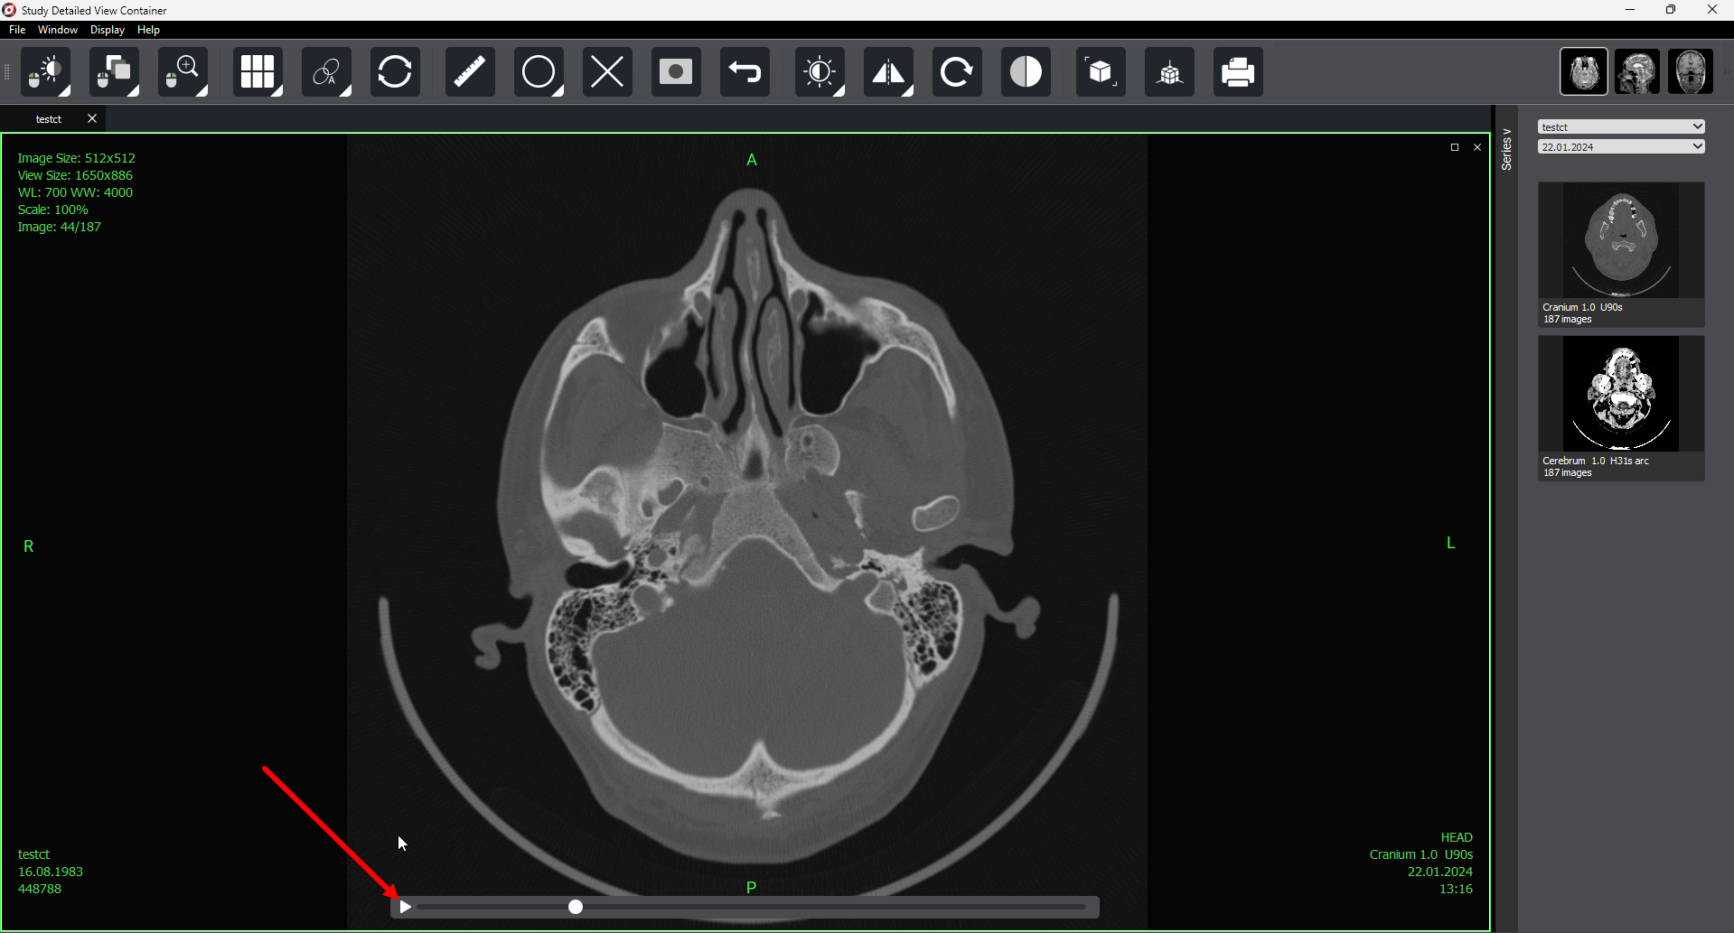Select the axial head view icon
The height and width of the screenshot is (933, 1734).
pos(1584,71)
